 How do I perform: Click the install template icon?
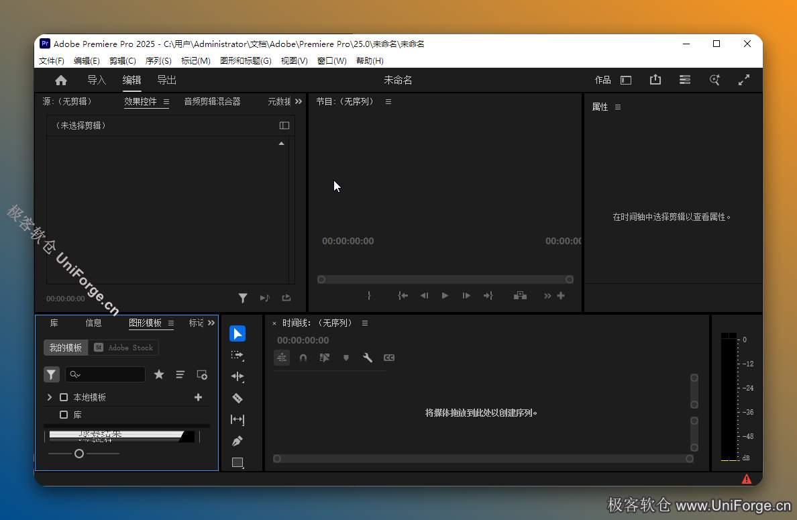click(202, 374)
